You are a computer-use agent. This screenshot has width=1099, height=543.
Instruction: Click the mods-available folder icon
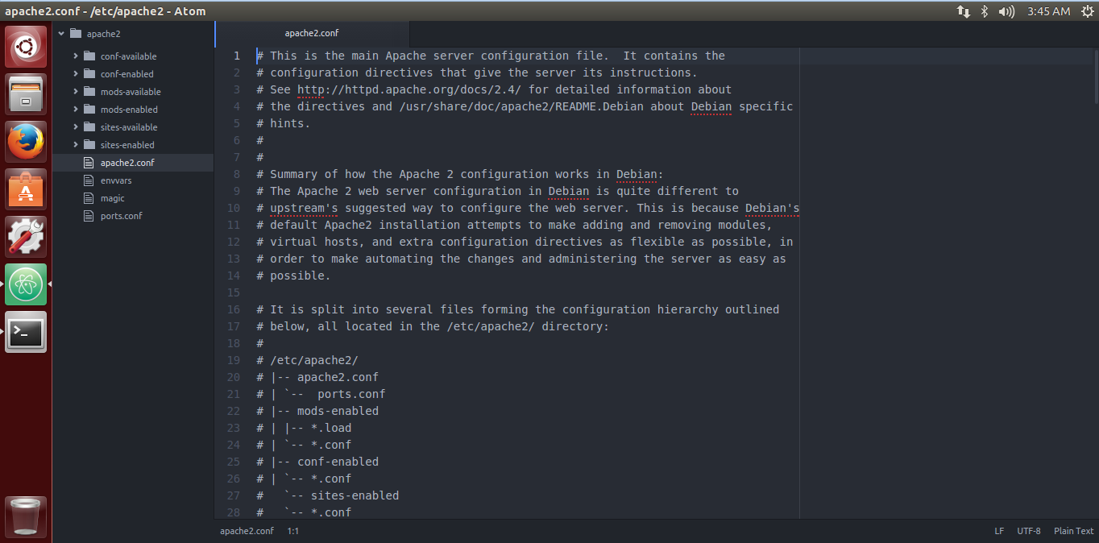[x=89, y=92]
